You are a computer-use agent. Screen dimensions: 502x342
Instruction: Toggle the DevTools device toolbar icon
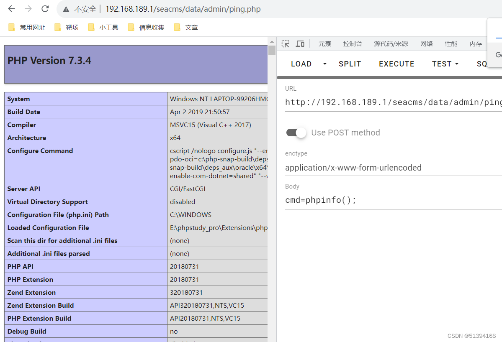coord(300,44)
